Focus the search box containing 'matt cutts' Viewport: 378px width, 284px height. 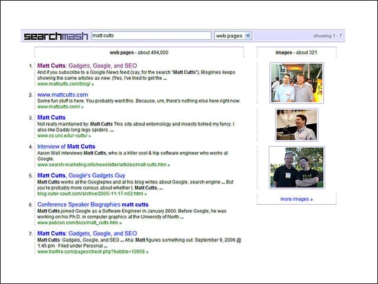(x=151, y=35)
